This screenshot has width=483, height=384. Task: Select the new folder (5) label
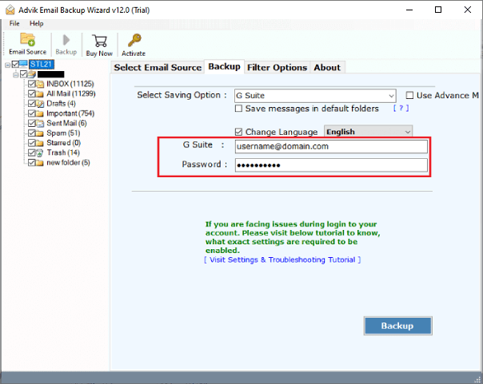tap(68, 163)
